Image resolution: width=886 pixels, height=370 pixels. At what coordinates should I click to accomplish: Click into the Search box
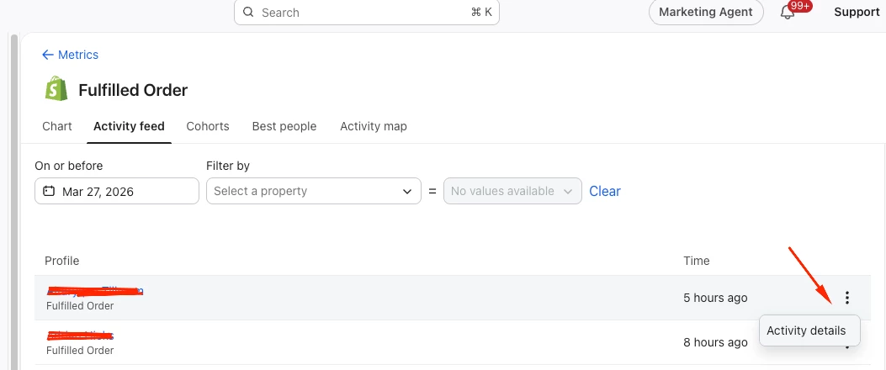click(367, 13)
